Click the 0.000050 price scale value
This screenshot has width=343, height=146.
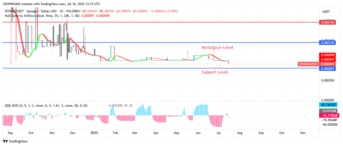coord(328,80)
